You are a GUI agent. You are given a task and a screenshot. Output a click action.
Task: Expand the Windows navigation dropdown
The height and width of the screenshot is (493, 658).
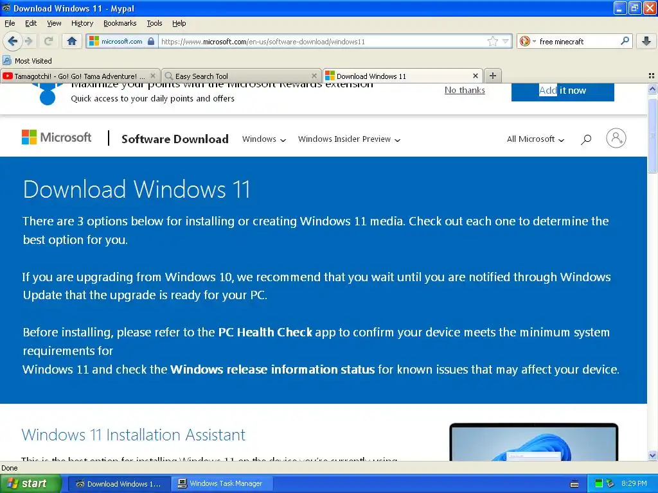(x=264, y=139)
